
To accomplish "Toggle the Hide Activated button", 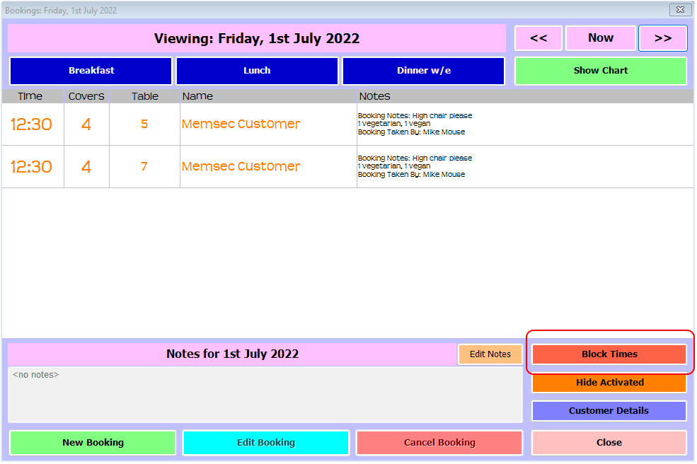I will click(x=609, y=383).
